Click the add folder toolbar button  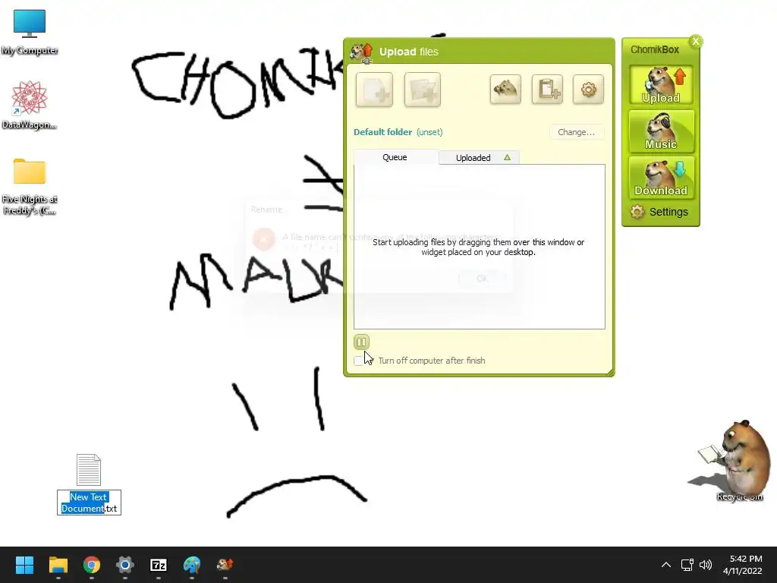point(422,90)
